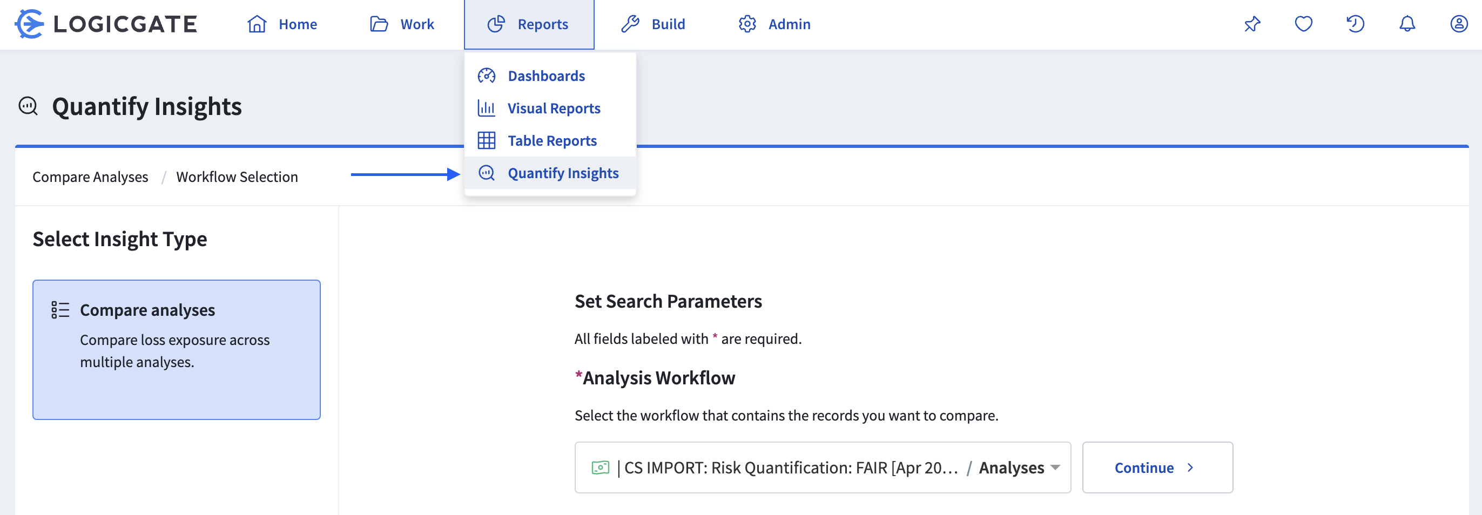1482x515 pixels.
Task: Click the LogicGate logo
Action: click(106, 24)
